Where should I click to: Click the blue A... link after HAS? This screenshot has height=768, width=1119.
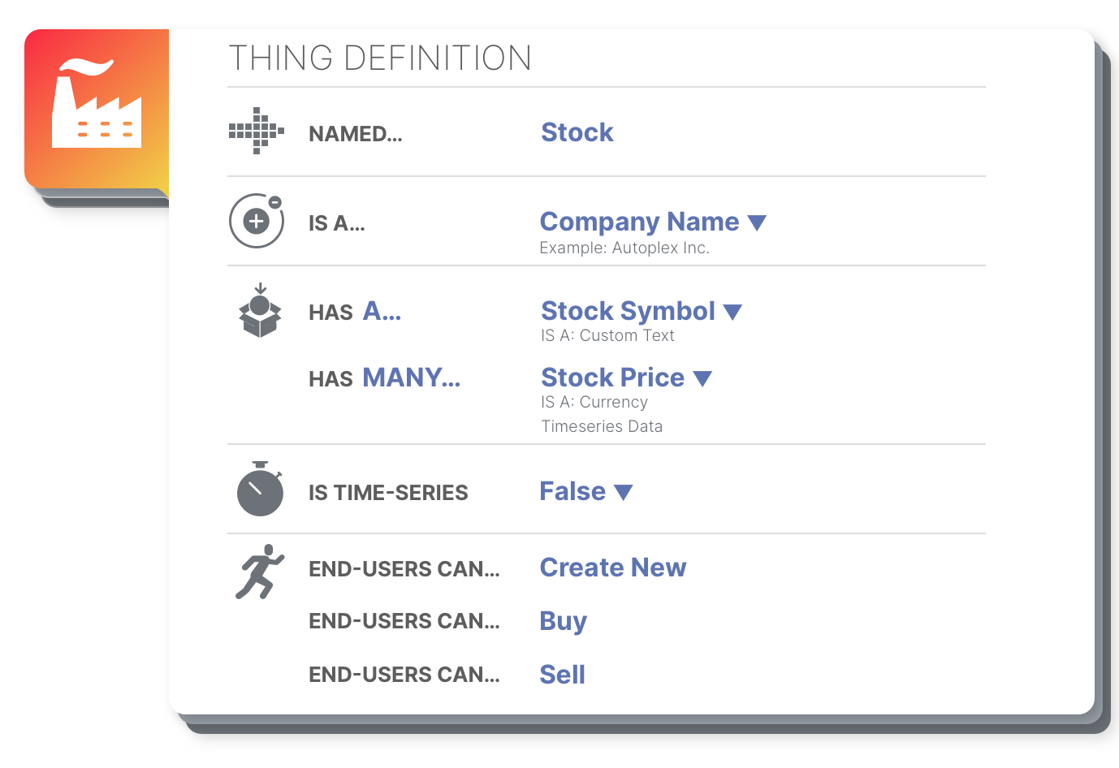click(382, 311)
